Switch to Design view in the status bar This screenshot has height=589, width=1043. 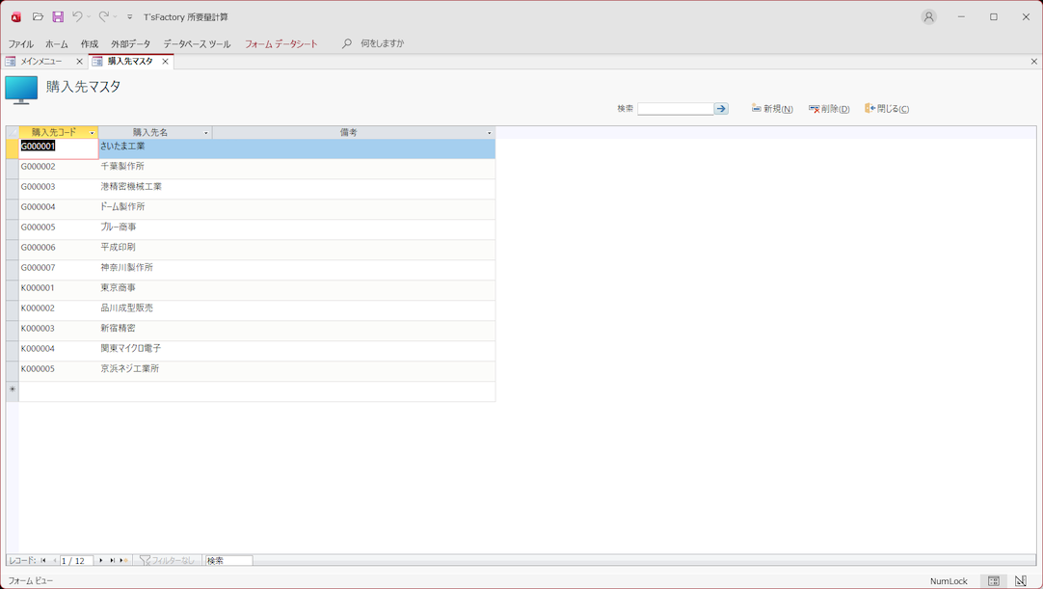tap(1021, 581)
